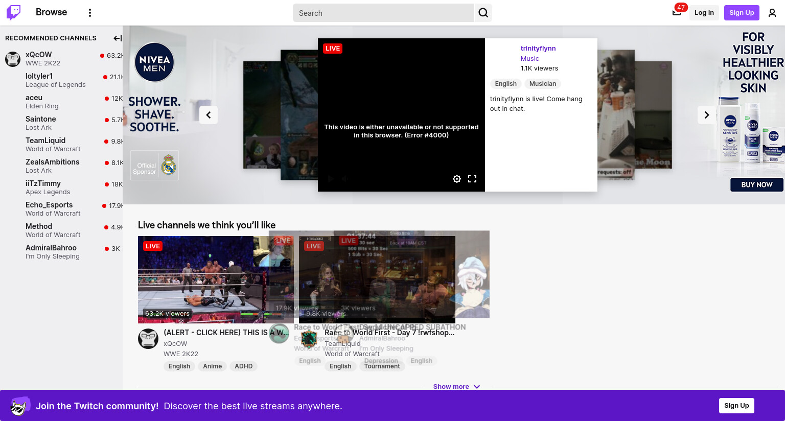Open xQcOW WWE 2K22 stream thumbnail

point(216,279)
